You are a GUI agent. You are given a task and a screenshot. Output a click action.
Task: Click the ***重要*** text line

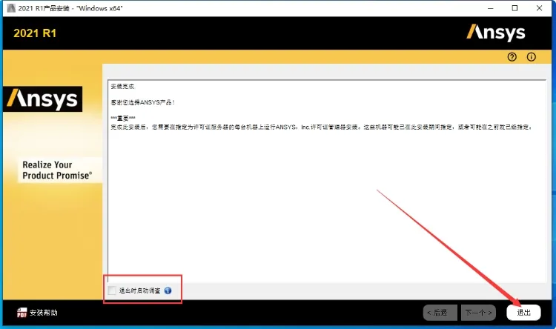pos(122,119)
